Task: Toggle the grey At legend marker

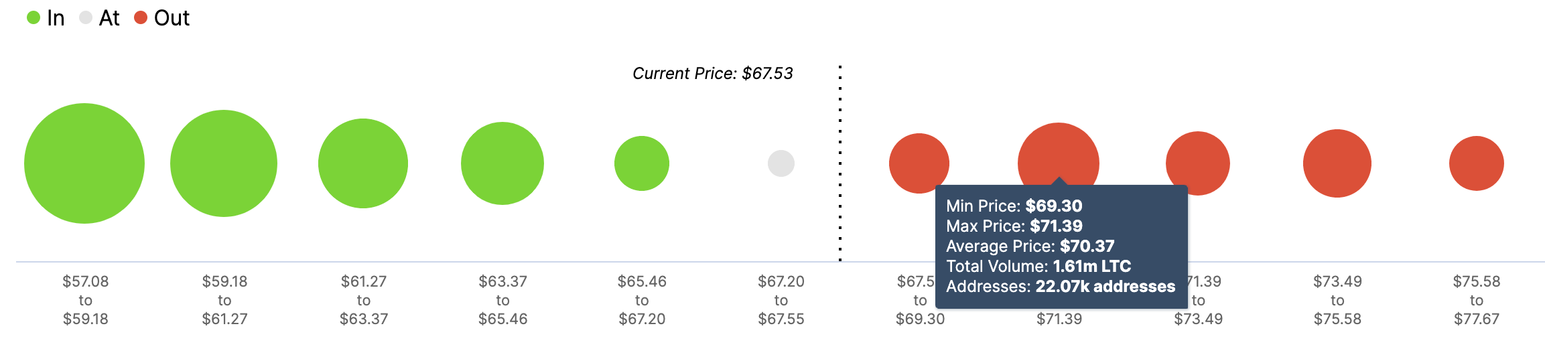Action: pyautogui.click(x=86, y=18)
